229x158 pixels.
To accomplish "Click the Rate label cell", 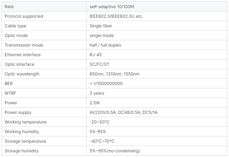I will (x=44, y=7).
